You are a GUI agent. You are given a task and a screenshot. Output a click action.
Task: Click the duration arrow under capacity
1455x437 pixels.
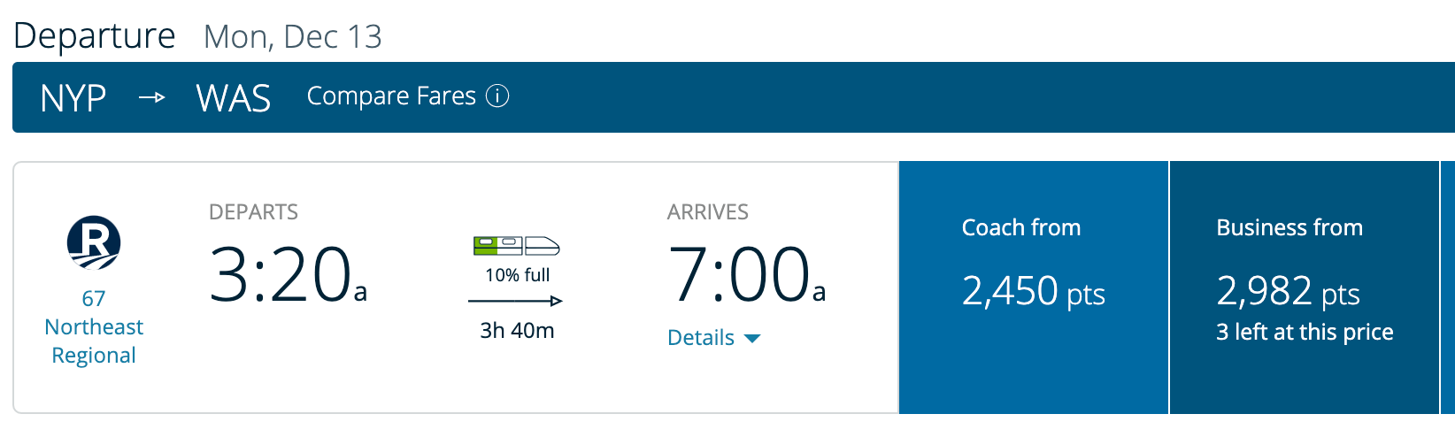click(515, 302)
